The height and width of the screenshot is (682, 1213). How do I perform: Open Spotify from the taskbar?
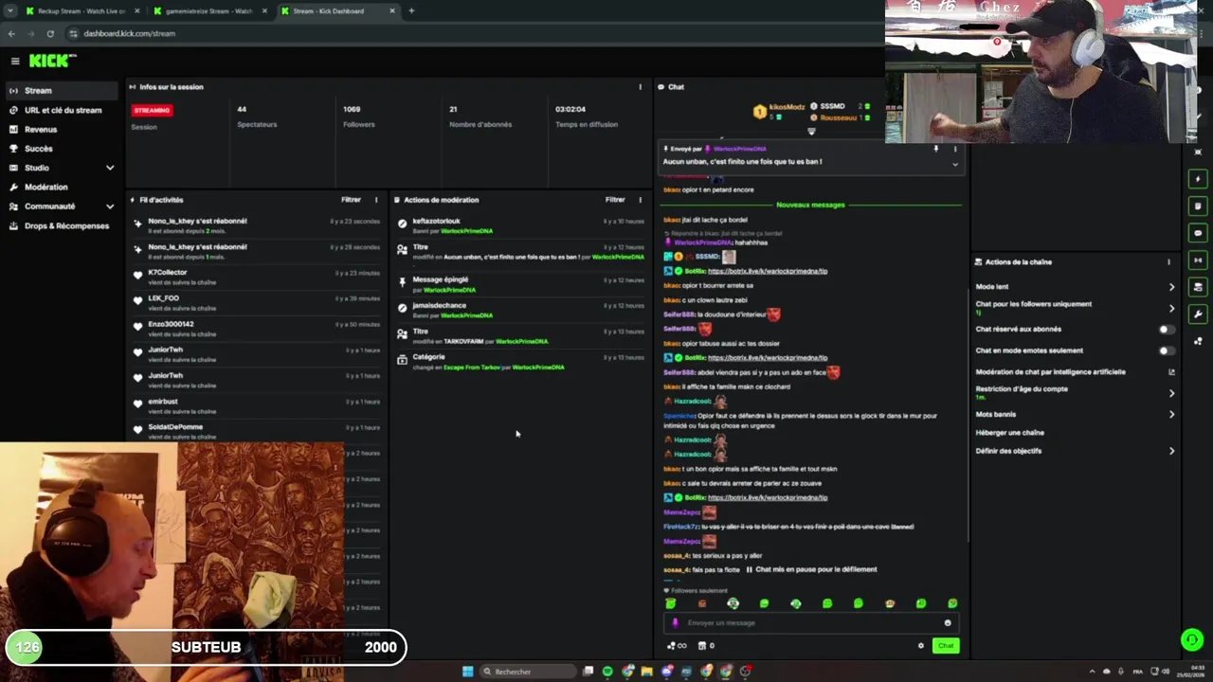(607, 672)
